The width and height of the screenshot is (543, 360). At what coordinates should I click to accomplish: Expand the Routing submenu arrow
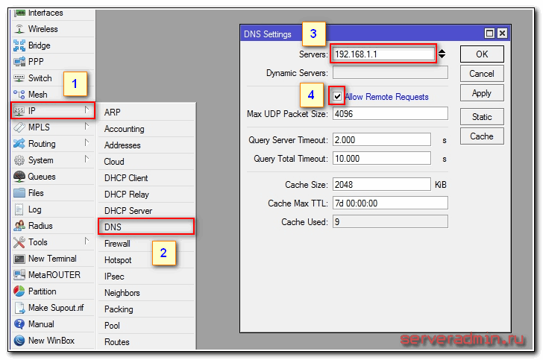(x=87, y=144)
